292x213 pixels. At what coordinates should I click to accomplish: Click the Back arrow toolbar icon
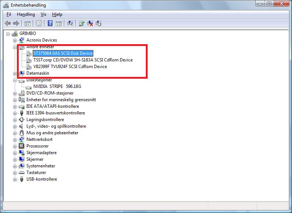tap(8, 23)
